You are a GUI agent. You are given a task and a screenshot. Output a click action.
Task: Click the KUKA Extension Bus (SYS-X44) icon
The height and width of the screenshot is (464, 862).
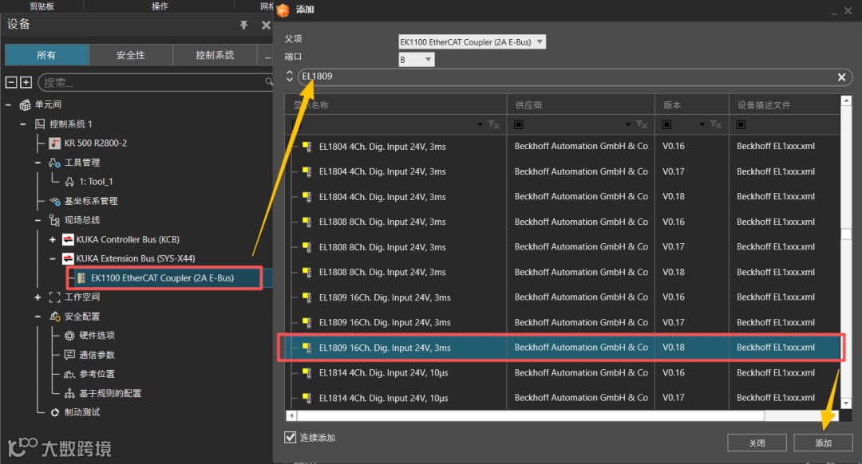point(68,258)
